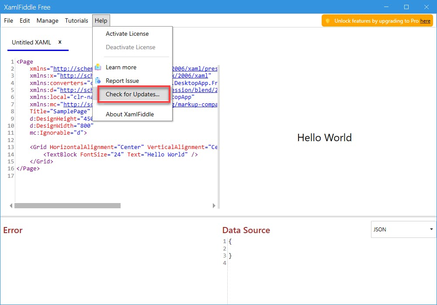Expand the Manage menu
437x305 pixels.
[x=47, y=20]
